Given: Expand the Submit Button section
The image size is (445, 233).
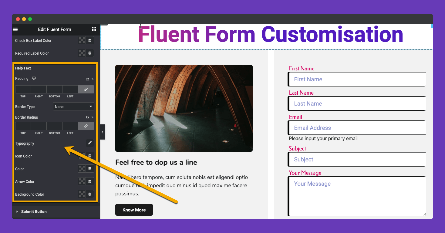Looking at the screenshot, I should [56, 211].
